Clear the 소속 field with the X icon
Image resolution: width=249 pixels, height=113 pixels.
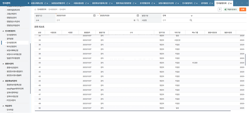pos(134,20)
